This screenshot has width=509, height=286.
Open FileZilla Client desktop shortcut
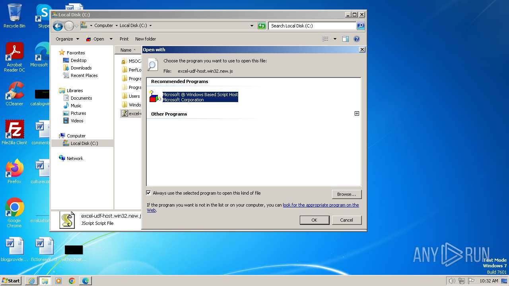[14, 132]
